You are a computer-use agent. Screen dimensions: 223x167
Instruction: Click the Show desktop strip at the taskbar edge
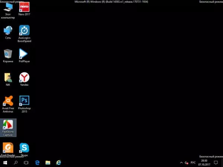click(222, 163)
